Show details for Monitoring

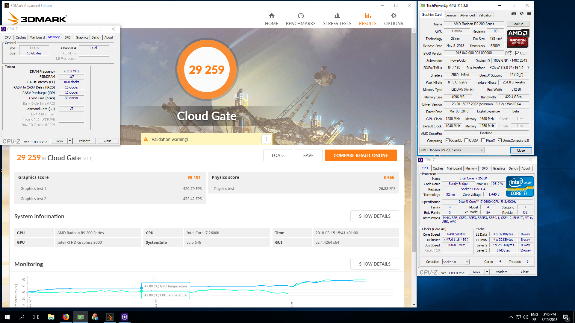click(x=375, y=264)
